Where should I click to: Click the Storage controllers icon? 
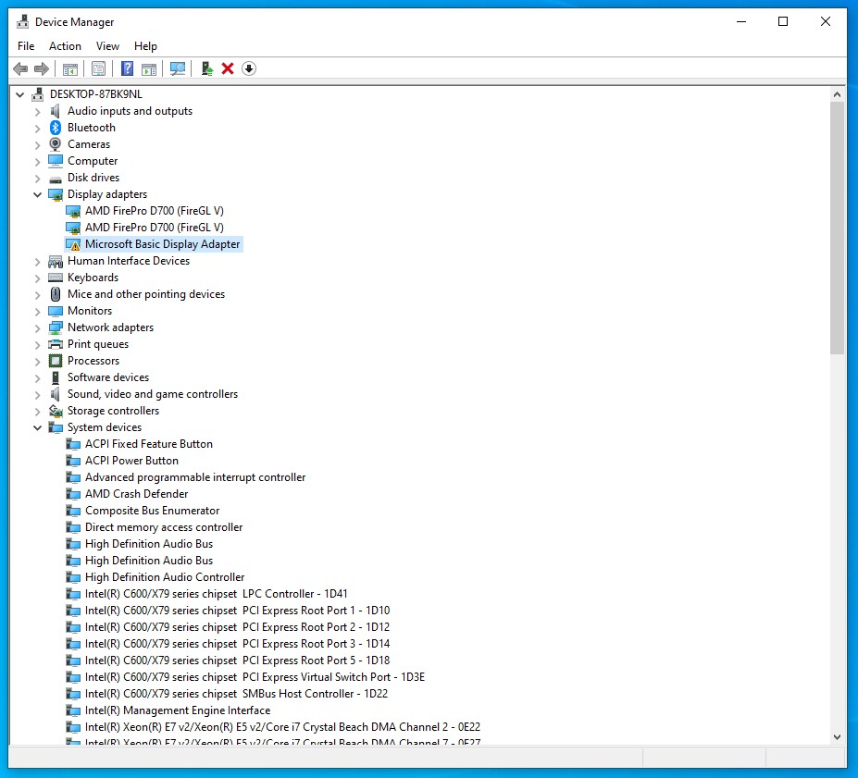(x=56, y=411)
